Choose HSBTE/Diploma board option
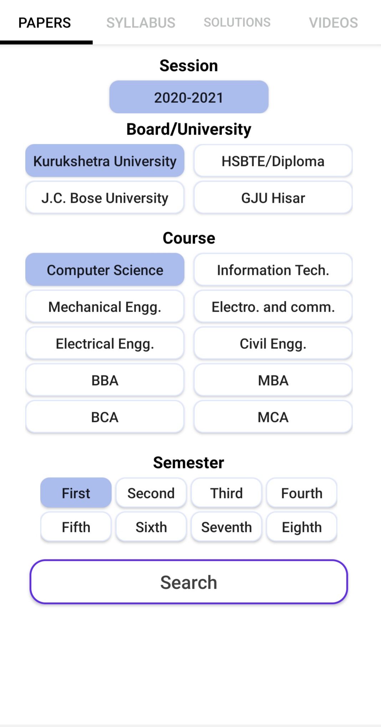 273,161
